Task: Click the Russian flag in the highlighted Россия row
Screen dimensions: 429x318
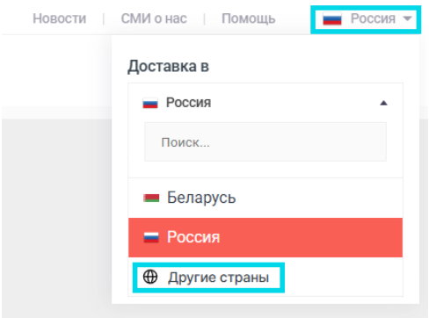Action: [x=151, y=237]
